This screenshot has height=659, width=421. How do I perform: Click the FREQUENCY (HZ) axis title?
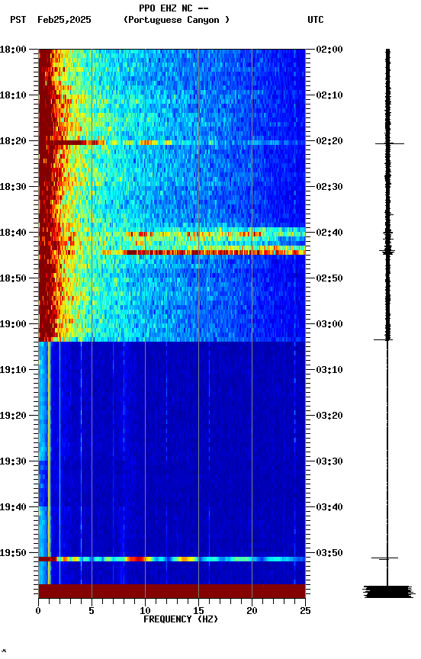[181, 620]
